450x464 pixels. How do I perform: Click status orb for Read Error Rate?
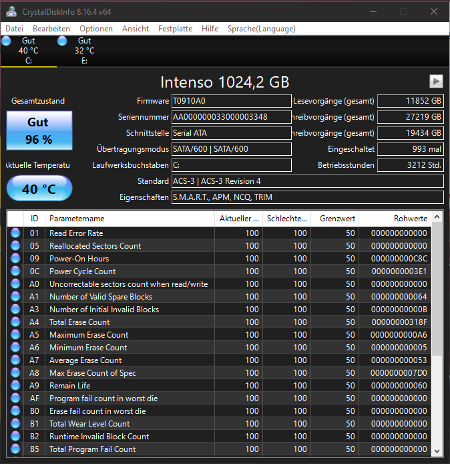15,233
